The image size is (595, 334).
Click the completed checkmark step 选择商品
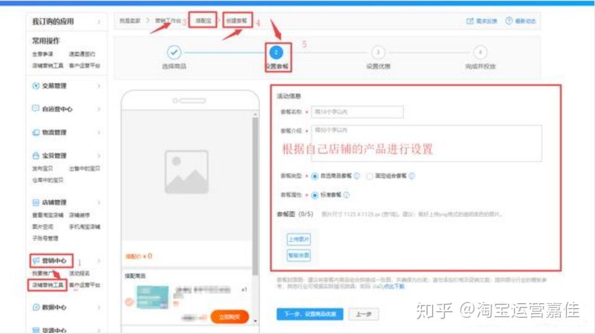pyautogui.click(x=174, y=52)
